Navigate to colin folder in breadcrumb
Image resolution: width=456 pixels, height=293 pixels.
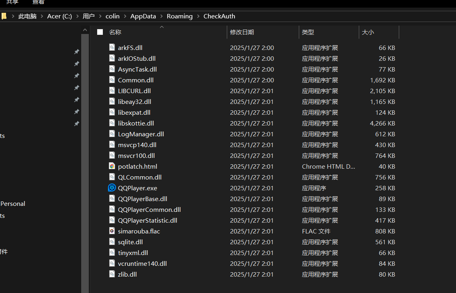112,16
